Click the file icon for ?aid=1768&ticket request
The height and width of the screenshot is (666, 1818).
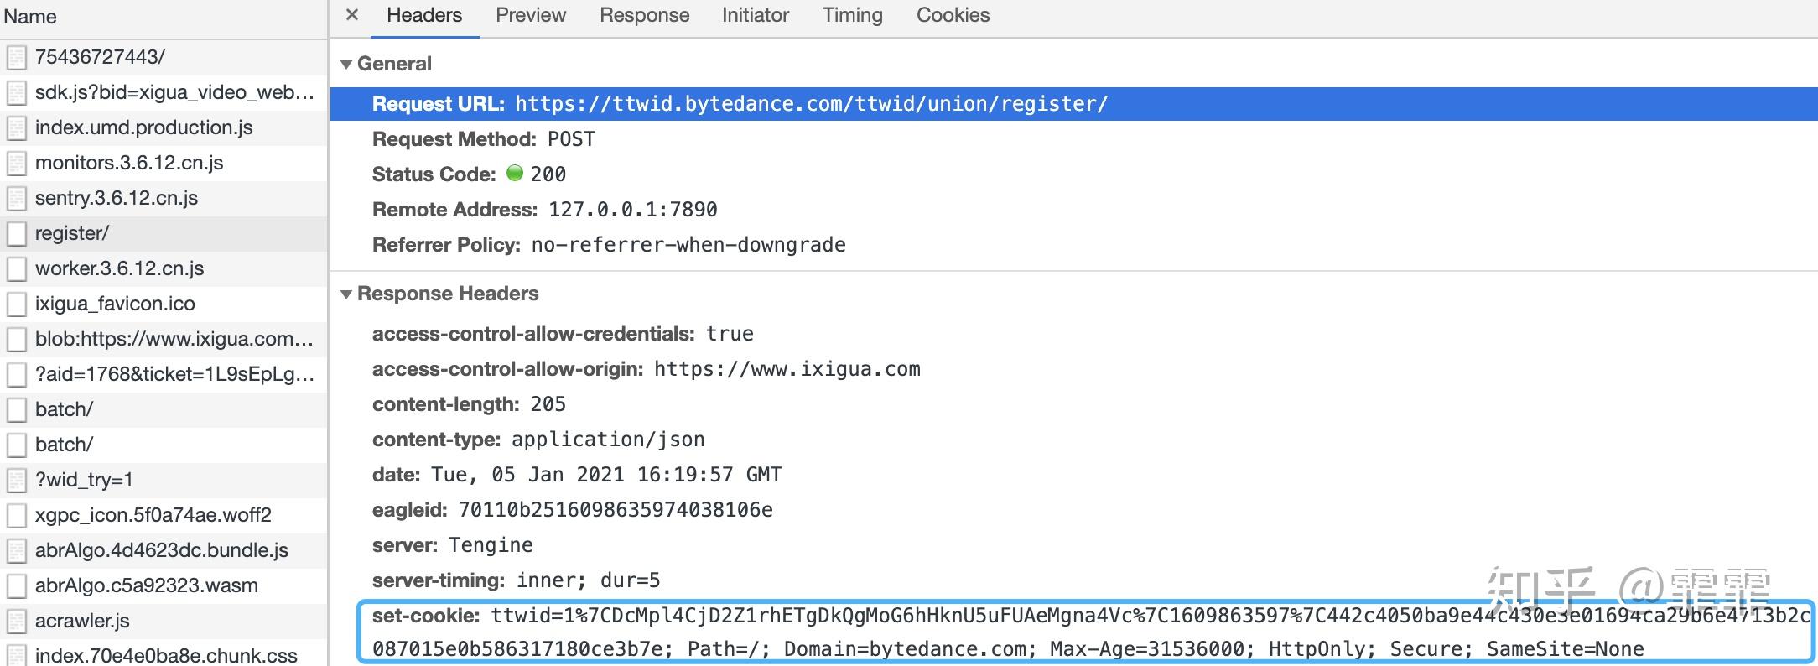(x=17, y=374)
